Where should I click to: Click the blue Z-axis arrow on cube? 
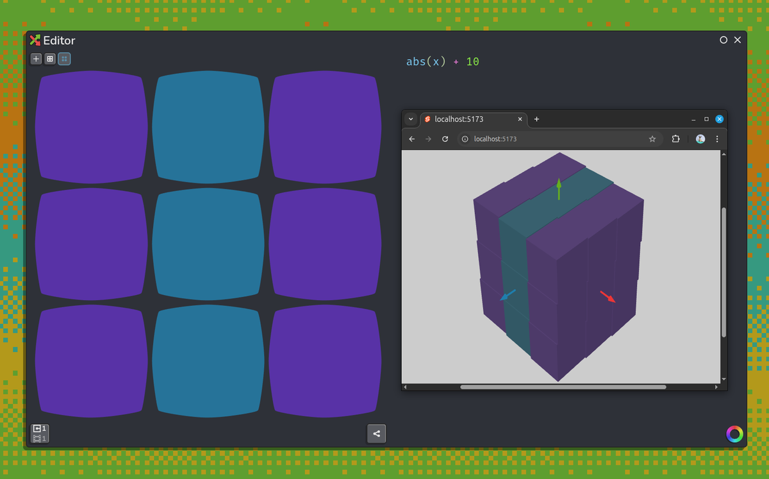508,295
